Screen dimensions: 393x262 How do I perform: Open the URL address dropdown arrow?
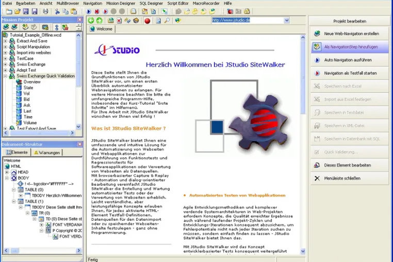pos(287,20)
